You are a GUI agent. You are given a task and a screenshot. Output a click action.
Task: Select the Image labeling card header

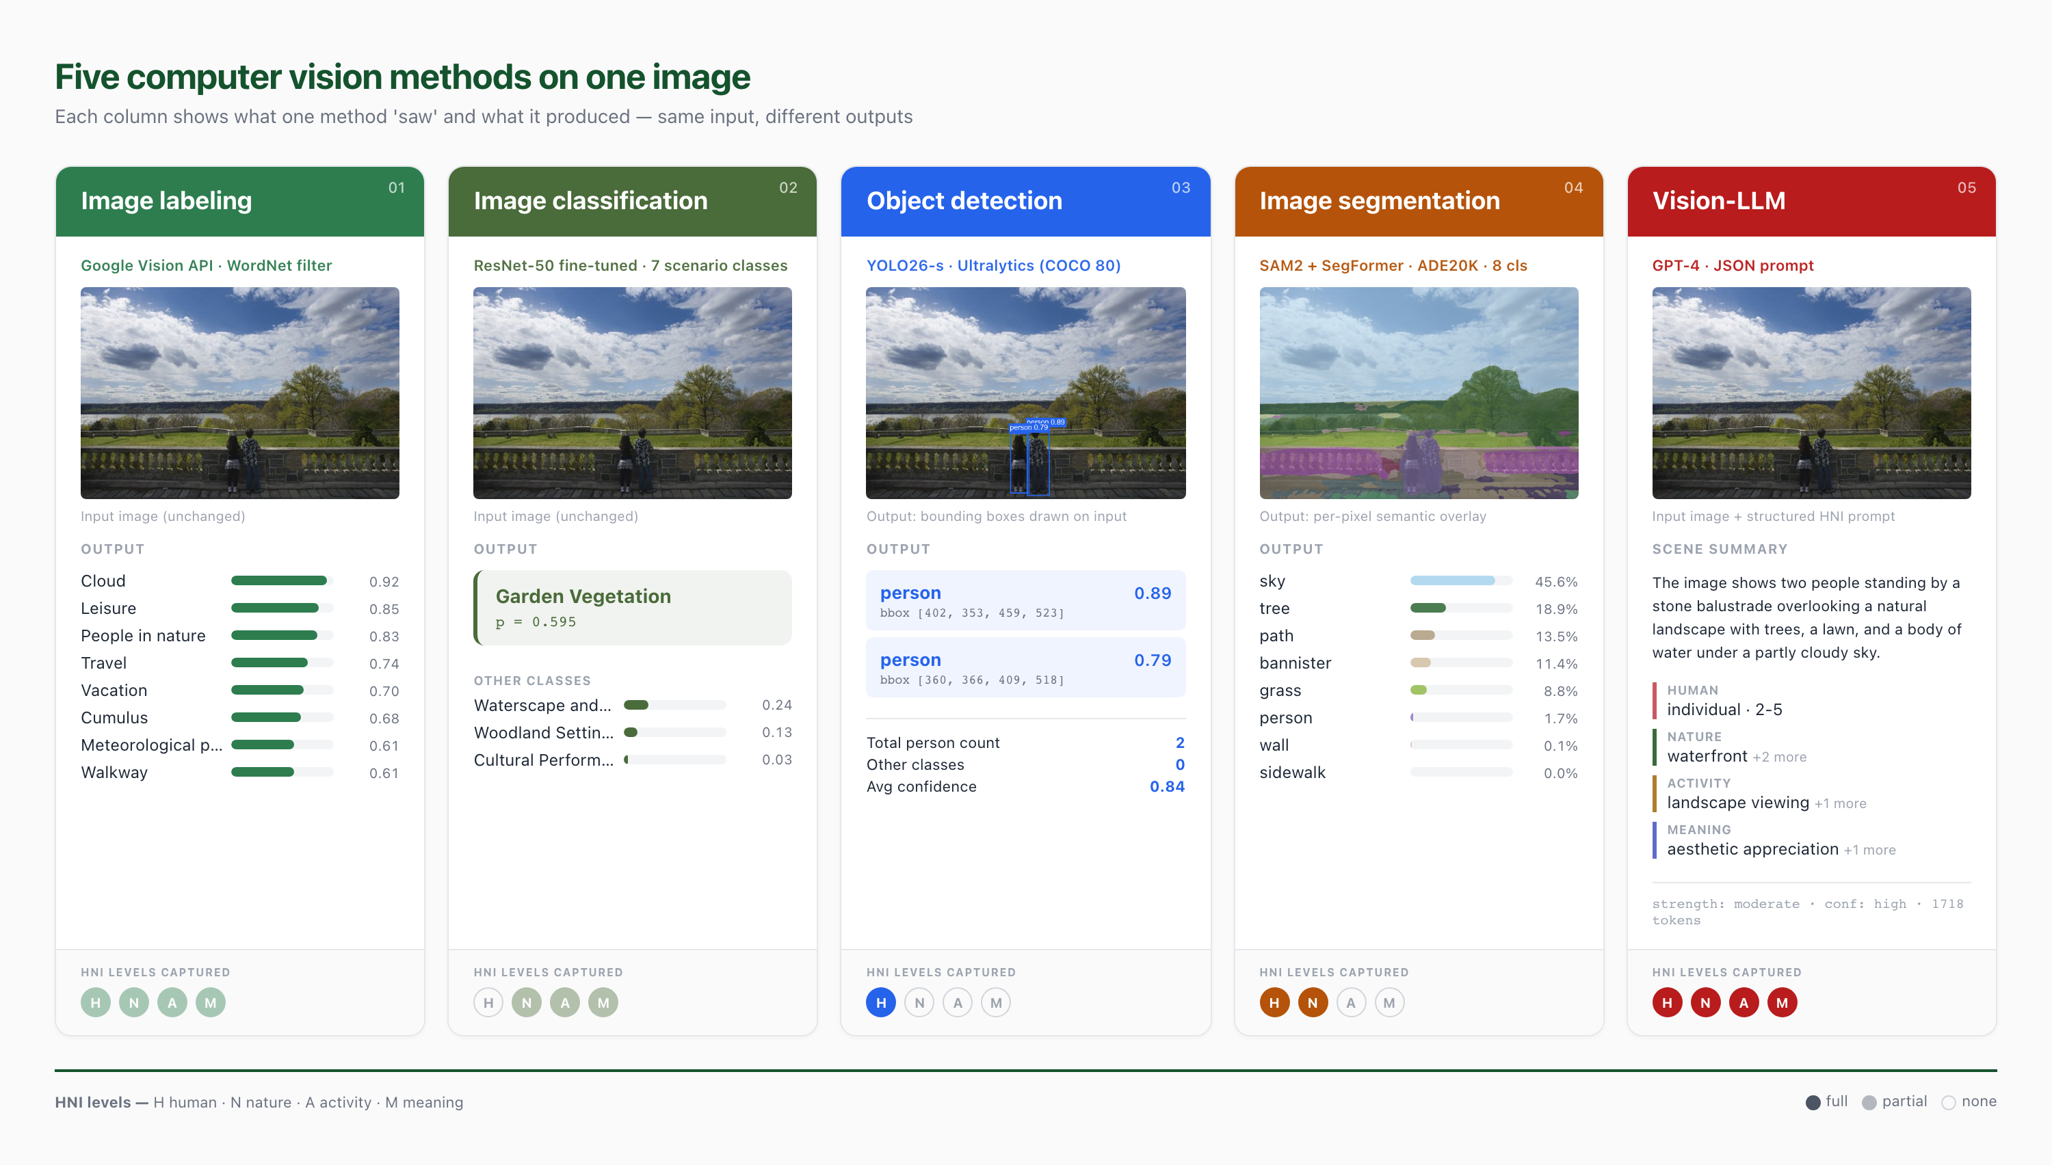(240, 202)
